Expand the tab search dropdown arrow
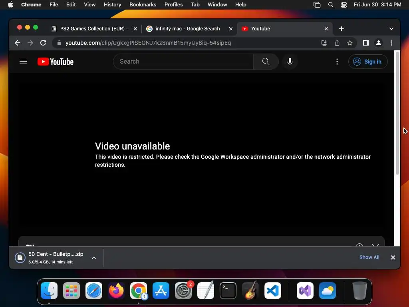409x307 pixels. point(391,29)
